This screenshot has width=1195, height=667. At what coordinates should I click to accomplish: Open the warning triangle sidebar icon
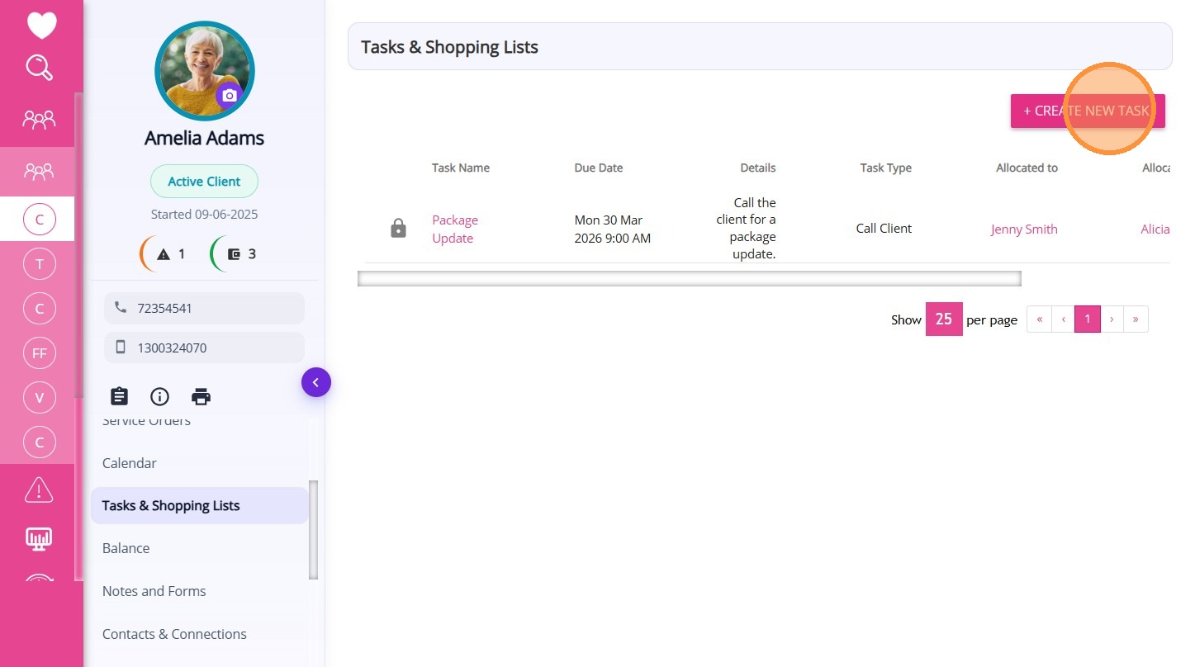click(x=39, y=490)
